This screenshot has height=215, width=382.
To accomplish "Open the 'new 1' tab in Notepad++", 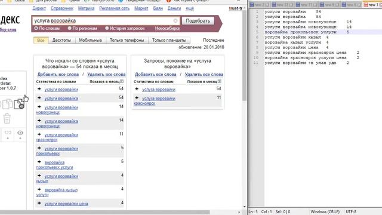I will [x=372, y=5].
